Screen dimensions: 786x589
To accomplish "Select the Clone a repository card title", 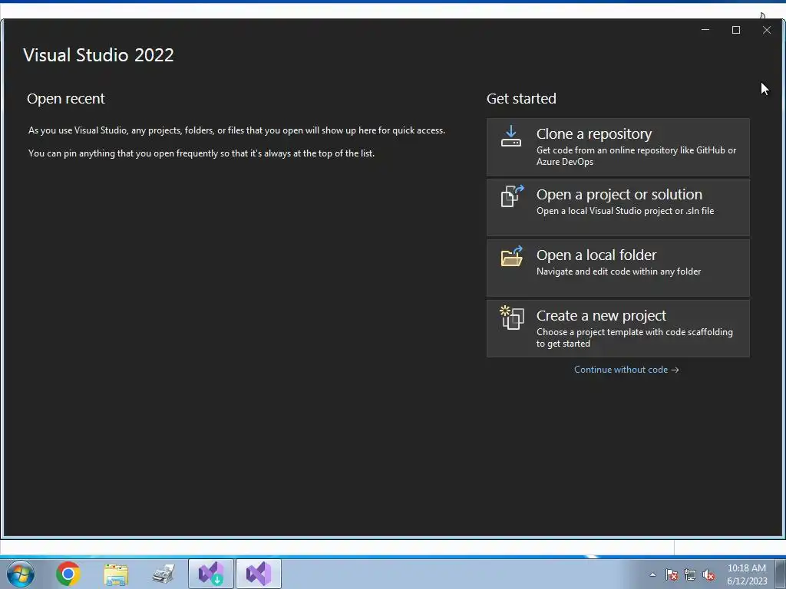I will [594, 133].
